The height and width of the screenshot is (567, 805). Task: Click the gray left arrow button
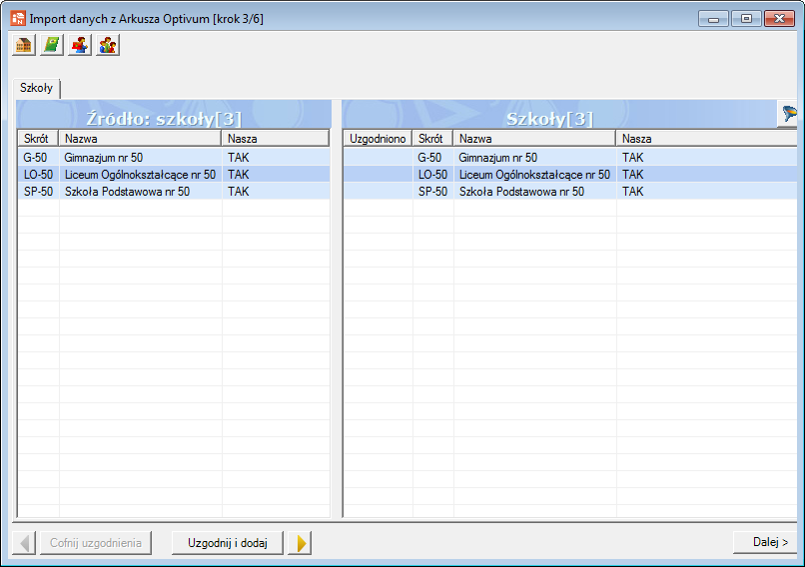pyautogui.click(x=24, y=543)
